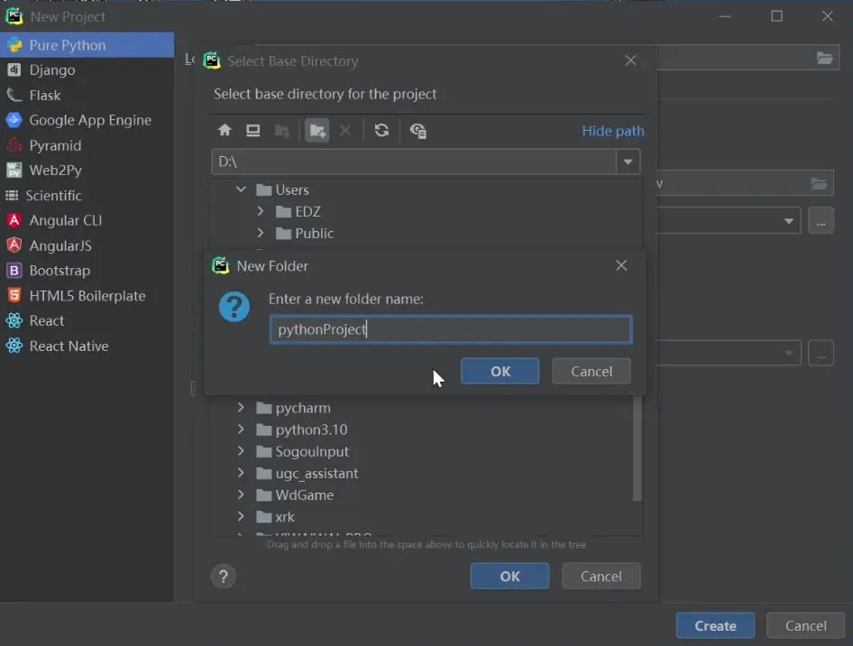Click the directory tree vertical scrollbar
The width and height of the screenshot is (853, 646).
coord(637,447)
